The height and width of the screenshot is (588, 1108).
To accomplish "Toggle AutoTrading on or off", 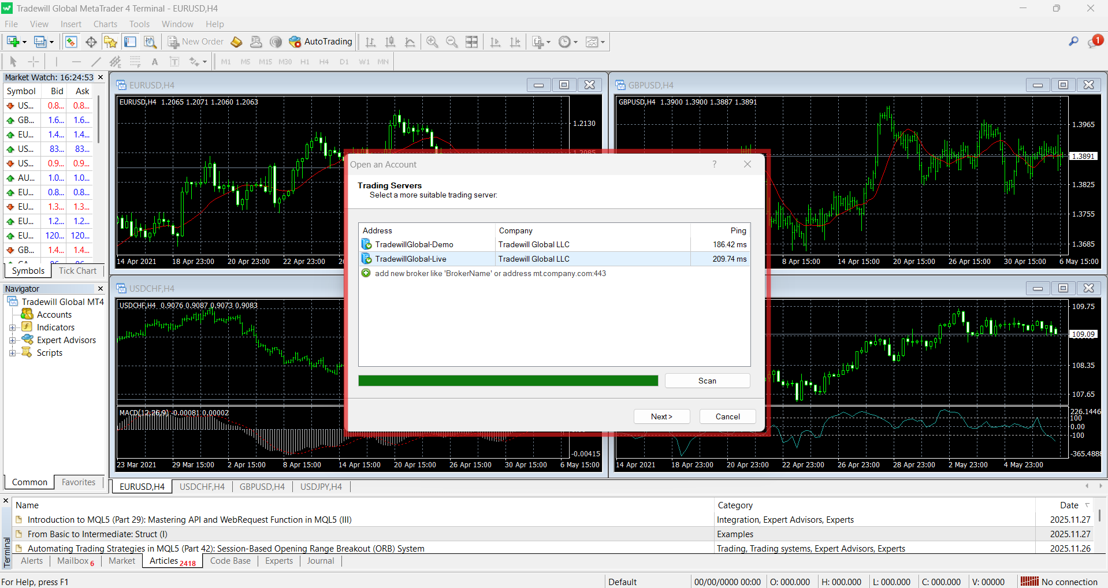I will coord(322,42).
